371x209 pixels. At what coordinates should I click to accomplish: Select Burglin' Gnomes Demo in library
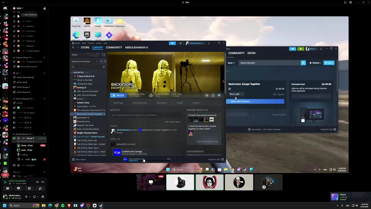(87, 133)
